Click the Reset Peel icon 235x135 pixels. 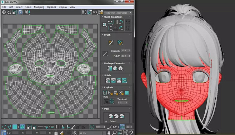[122, 116]
